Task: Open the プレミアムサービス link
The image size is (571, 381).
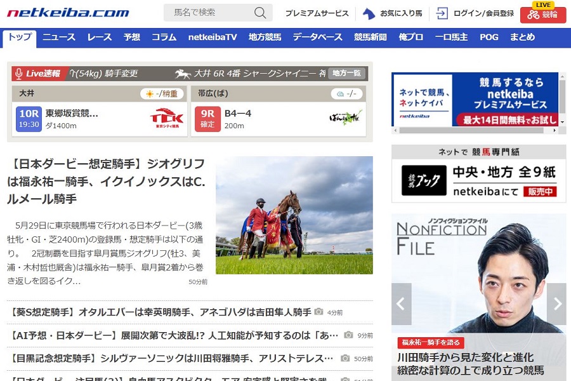Action: pos(317,13)
